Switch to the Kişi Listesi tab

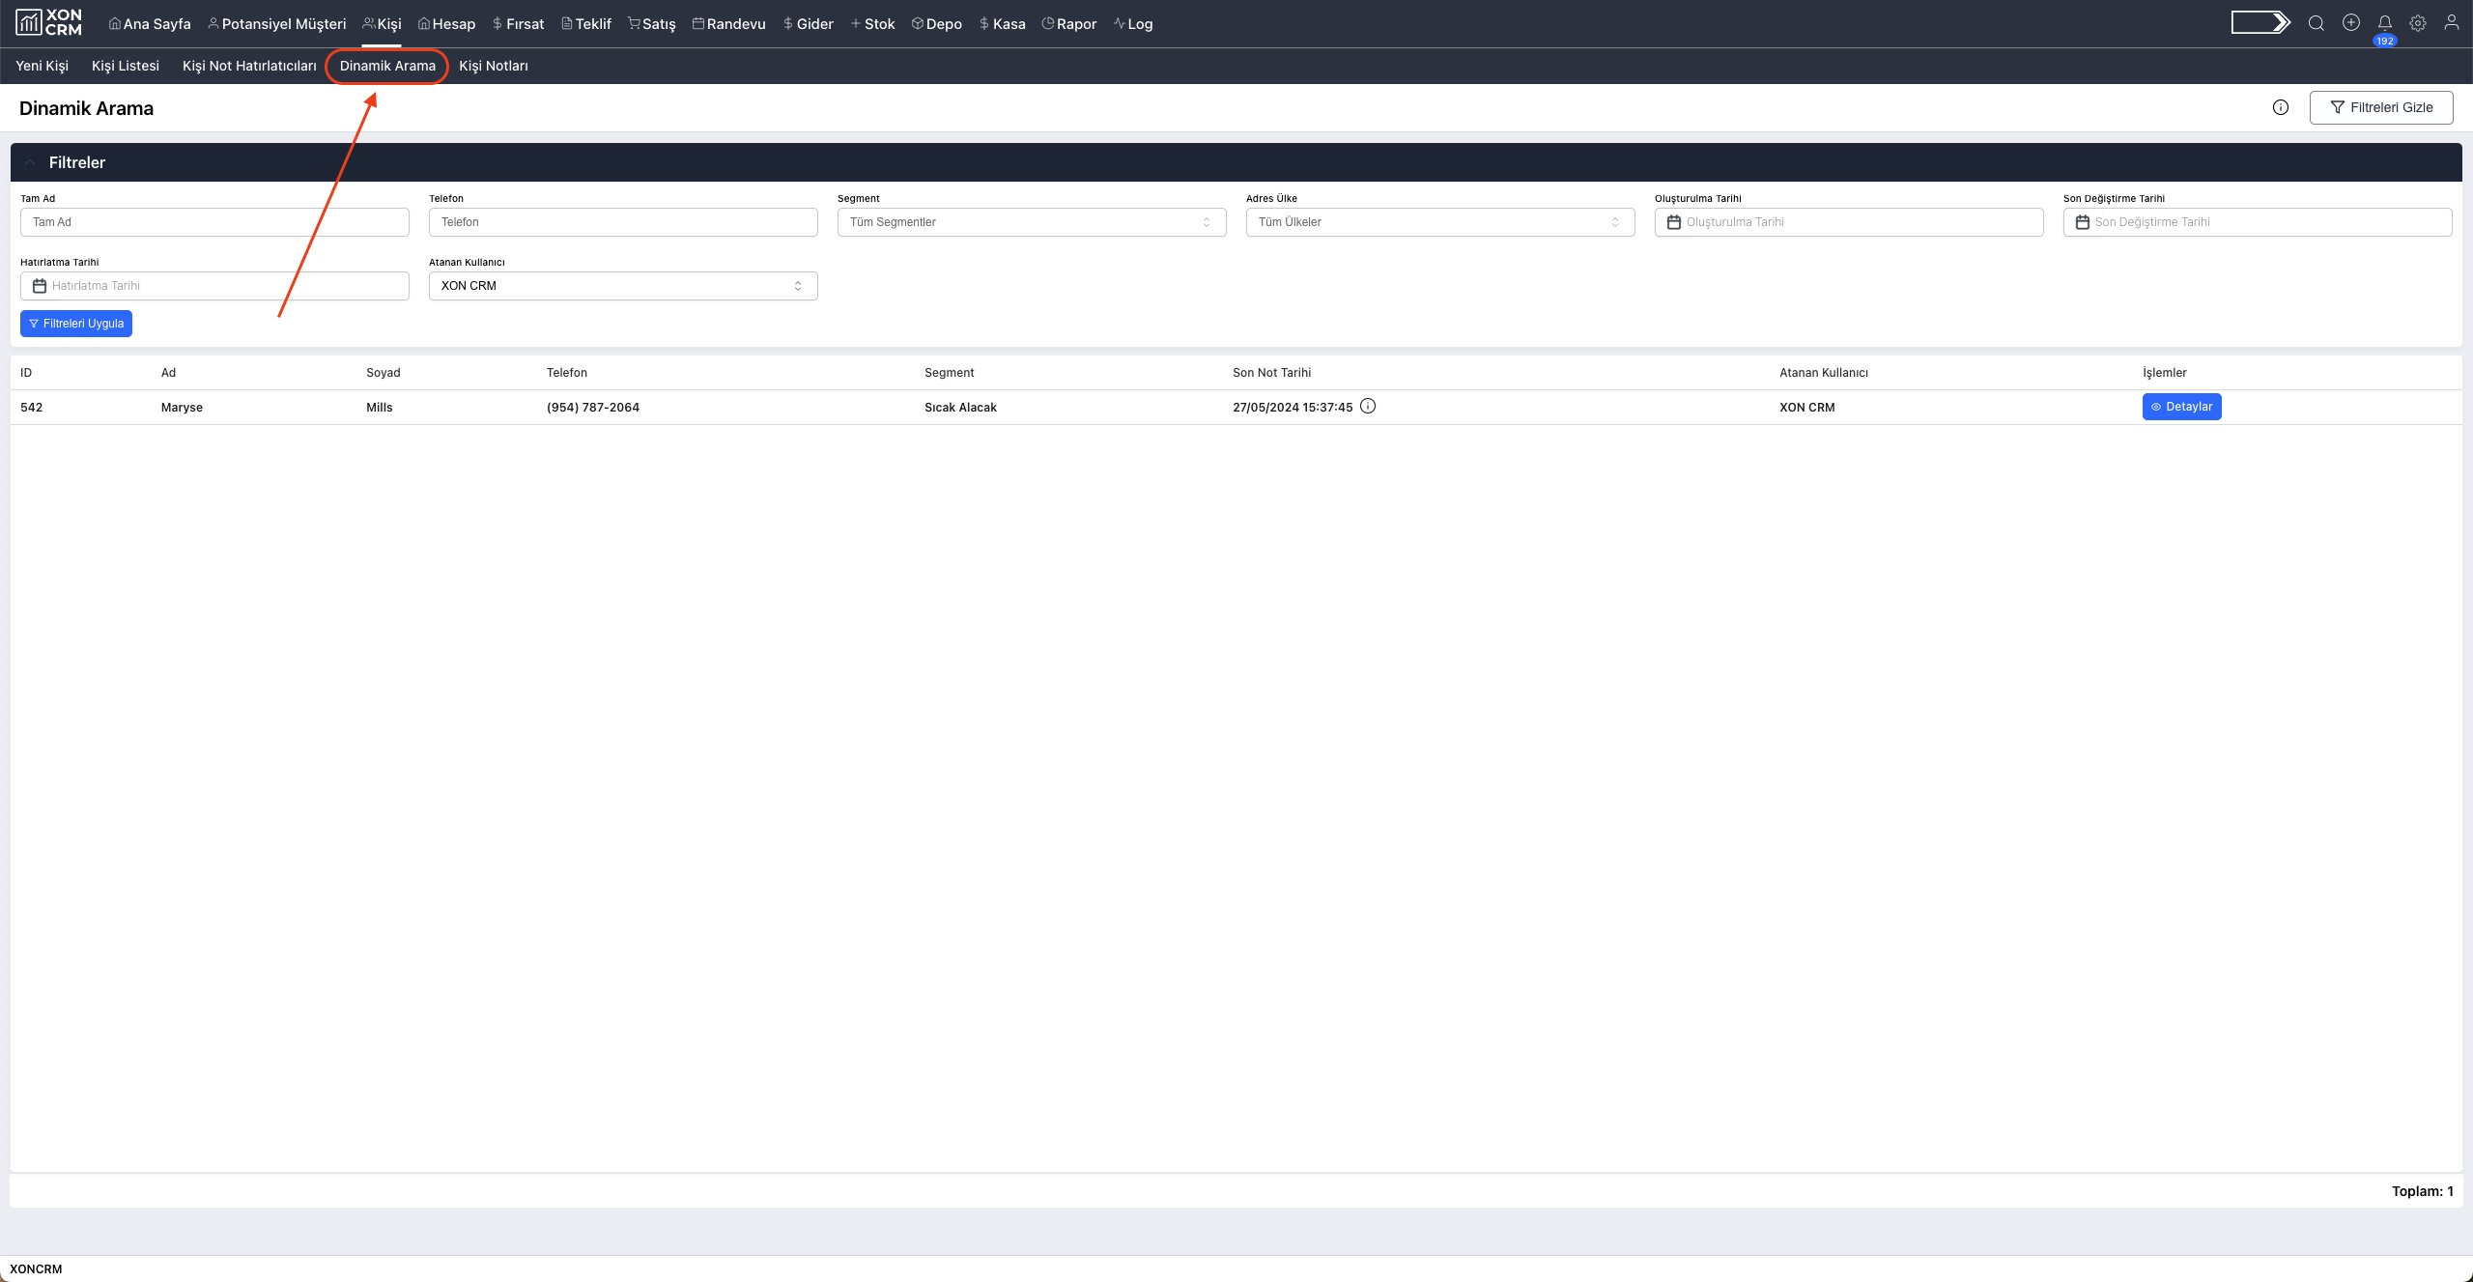tap(125, 66)
